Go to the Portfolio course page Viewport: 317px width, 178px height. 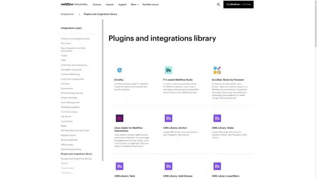tap(150, 5)
